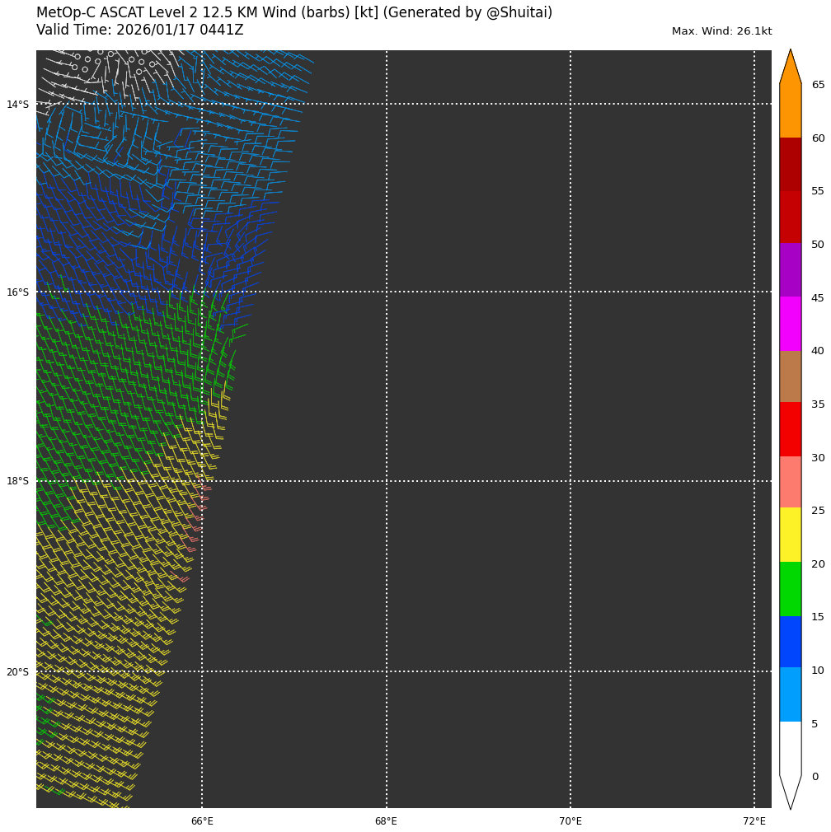
Task: Select the purple 45–50 kt colorbar band
Action: click(x=790, y=270)
